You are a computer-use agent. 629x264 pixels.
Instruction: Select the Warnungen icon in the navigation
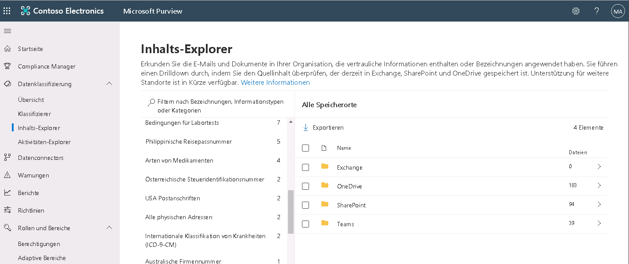click(x=7, y=175)
